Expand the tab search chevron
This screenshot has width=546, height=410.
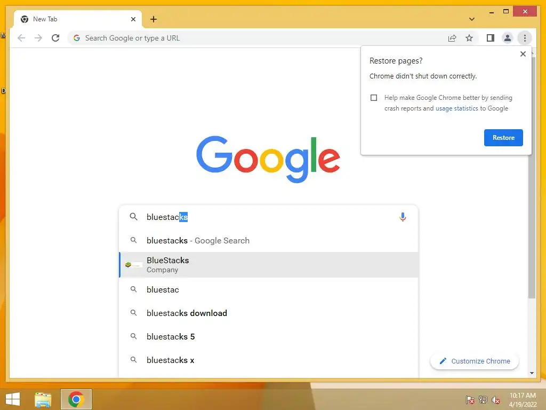(472, 19)
